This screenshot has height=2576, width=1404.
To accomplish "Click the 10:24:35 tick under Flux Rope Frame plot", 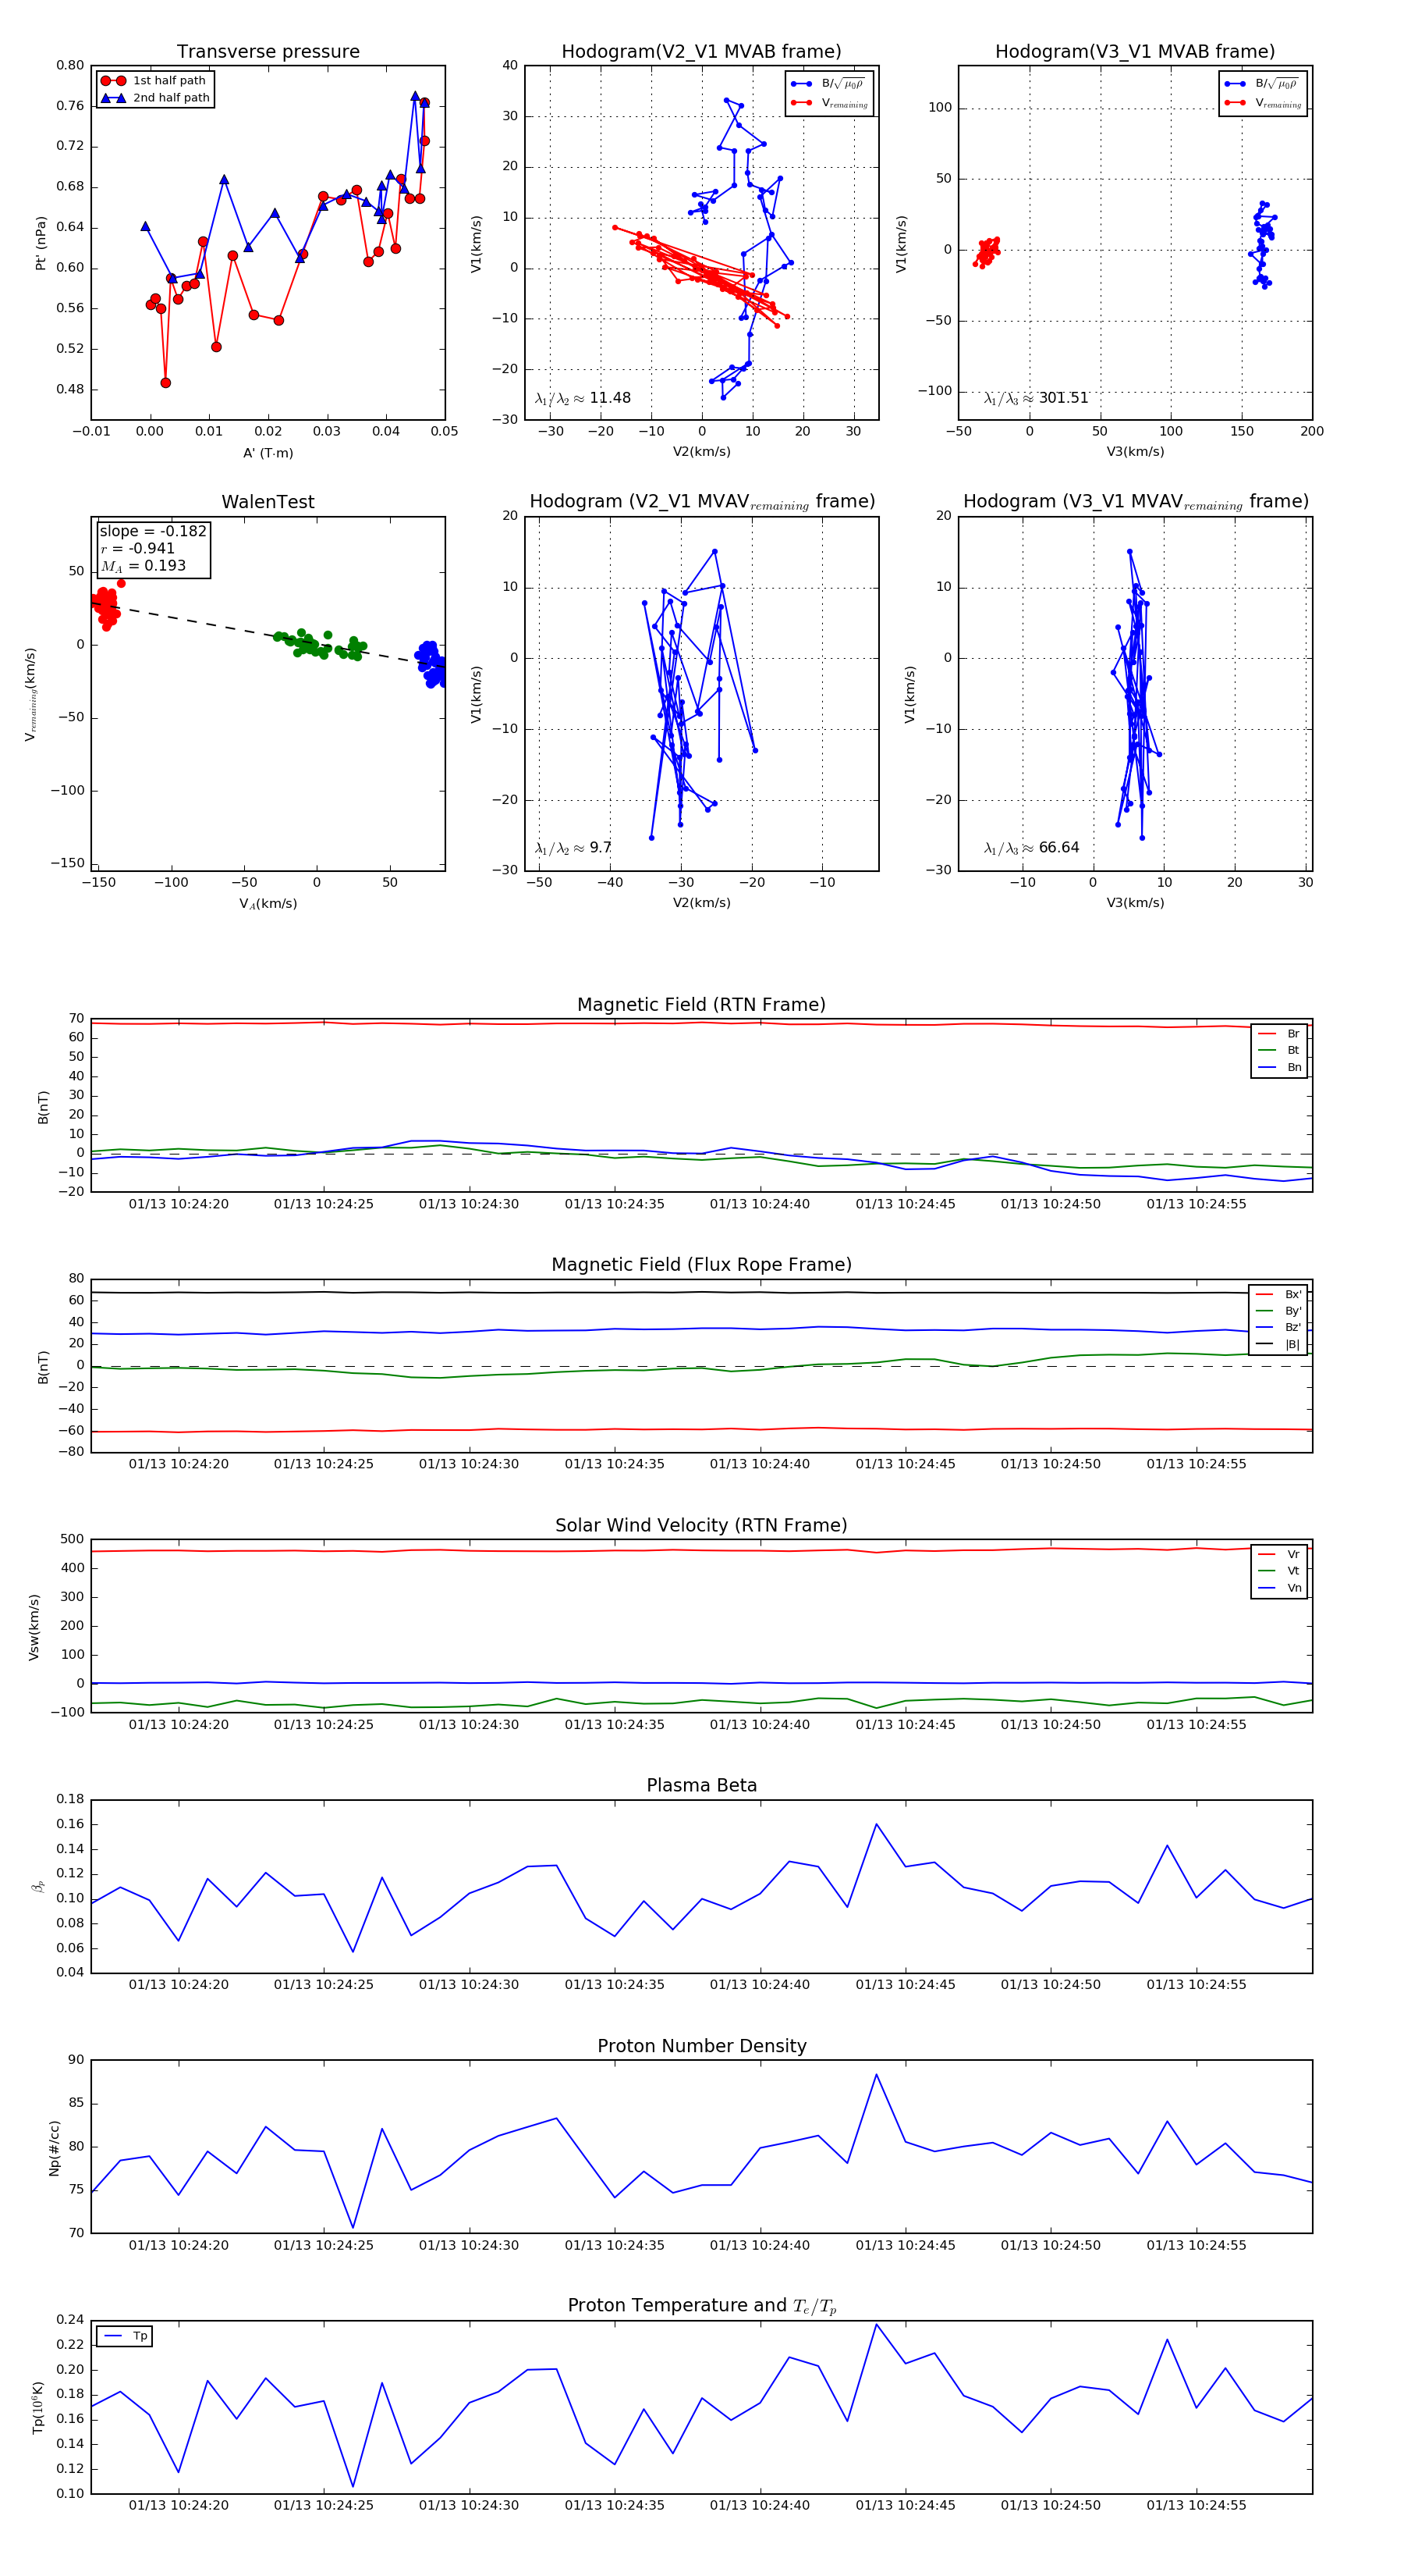I will pos(615,1464).
